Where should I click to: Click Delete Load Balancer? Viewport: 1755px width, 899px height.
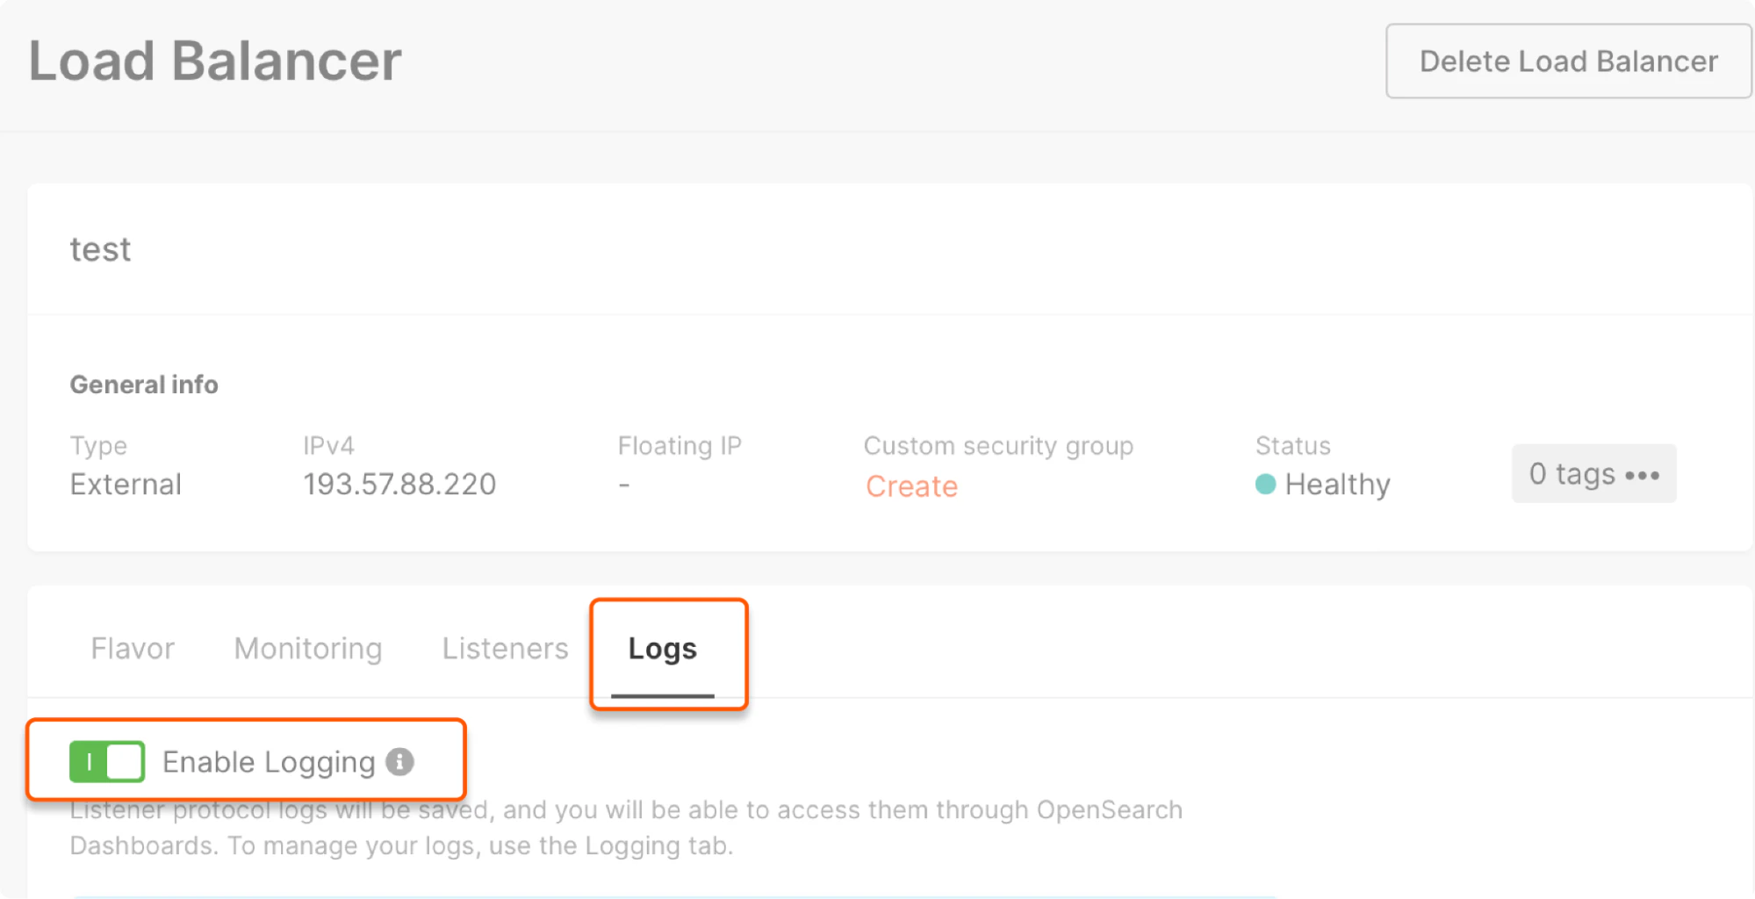click(x=1567, y=61)
